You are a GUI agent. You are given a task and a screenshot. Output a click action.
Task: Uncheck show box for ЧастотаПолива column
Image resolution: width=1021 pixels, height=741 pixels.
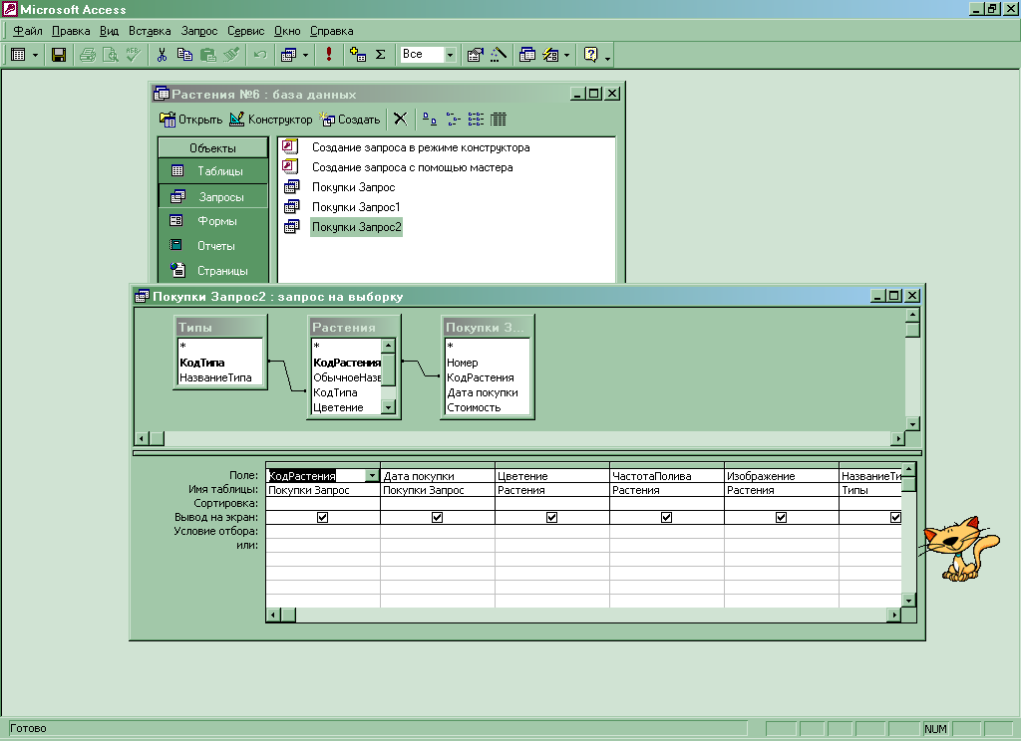point(666,517)
